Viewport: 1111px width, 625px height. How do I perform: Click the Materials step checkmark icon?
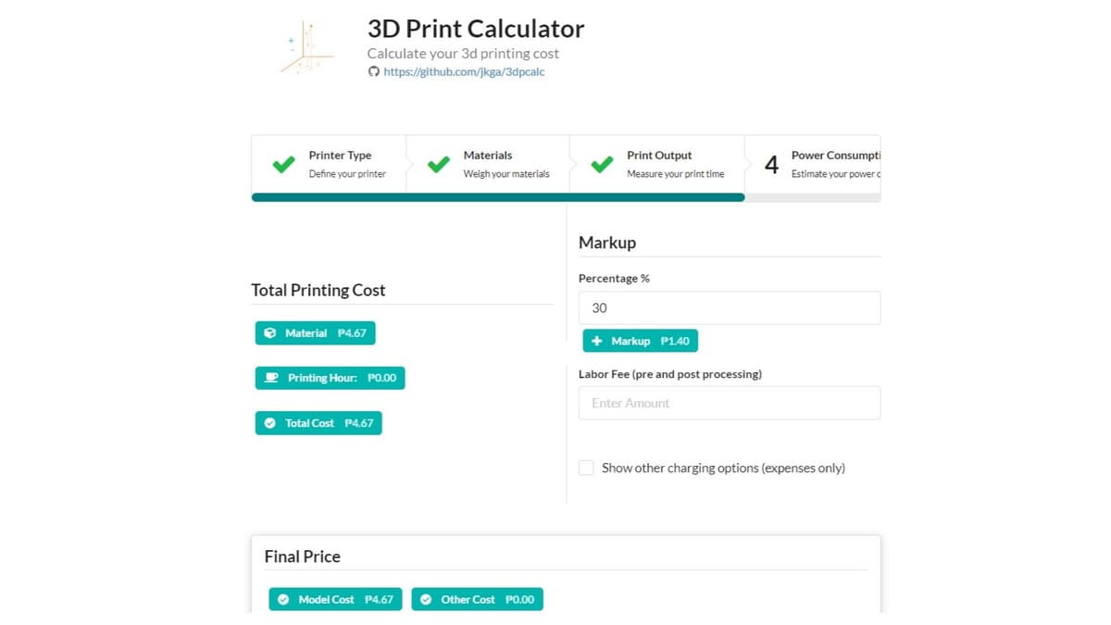point(438,165)
